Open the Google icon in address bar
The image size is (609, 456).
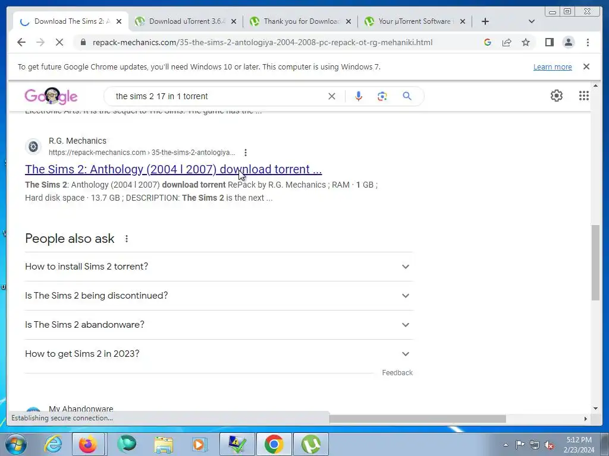click(488, 42)
